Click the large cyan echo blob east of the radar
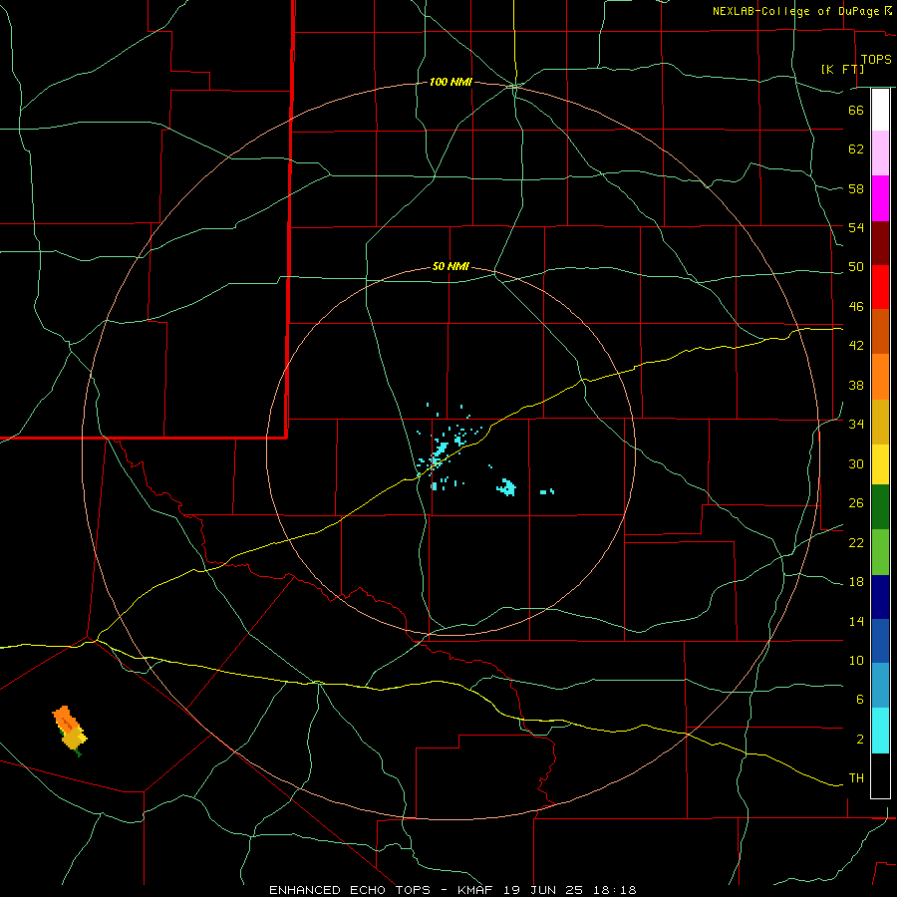 (507, 487)
